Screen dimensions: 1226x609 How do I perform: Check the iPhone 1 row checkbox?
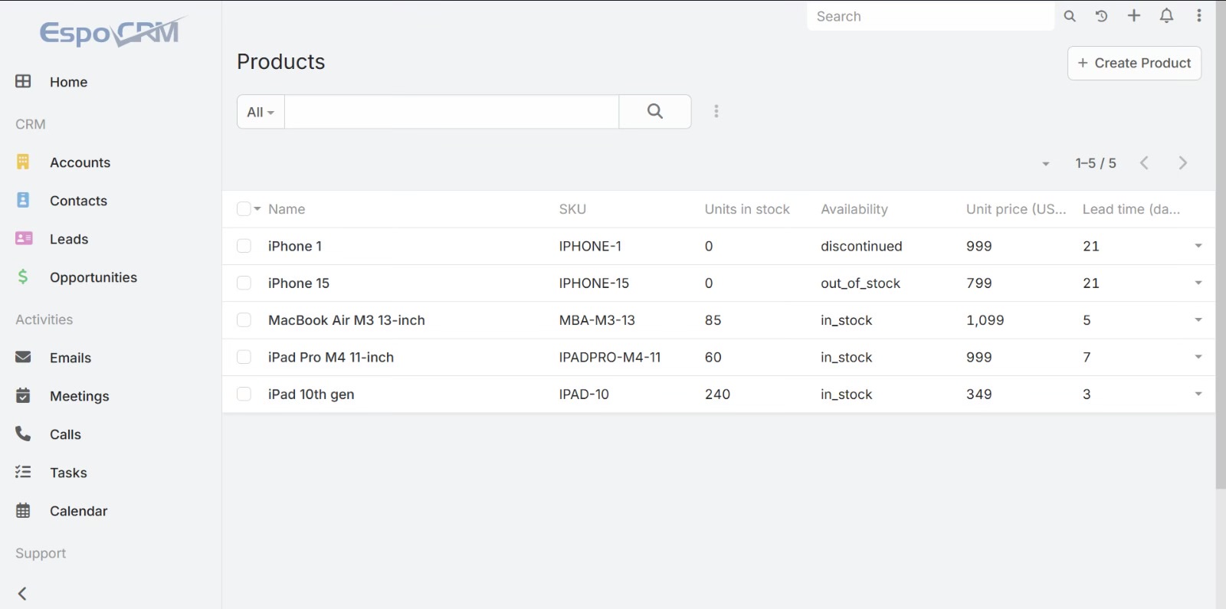[x=244, y=246]
